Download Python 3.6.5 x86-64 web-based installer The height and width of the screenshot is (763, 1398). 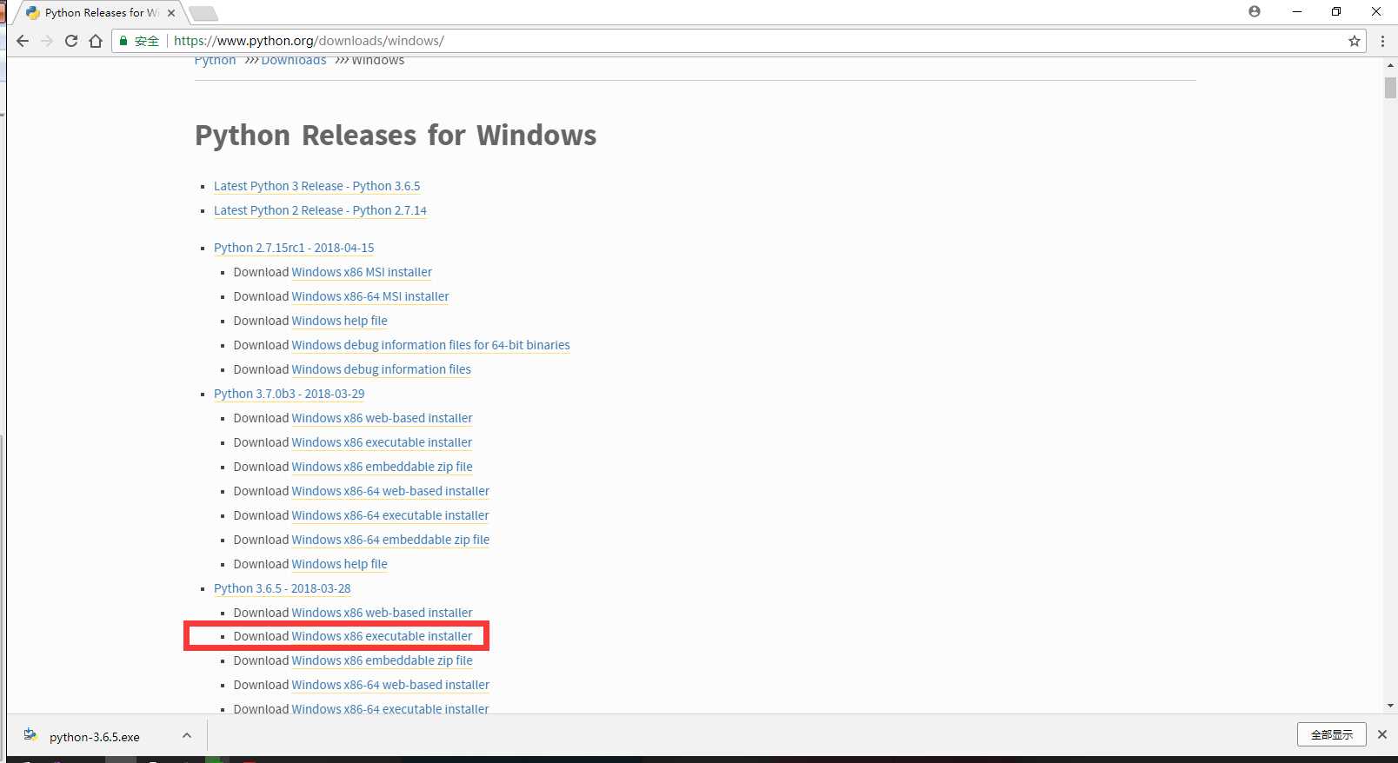(390, 685)
